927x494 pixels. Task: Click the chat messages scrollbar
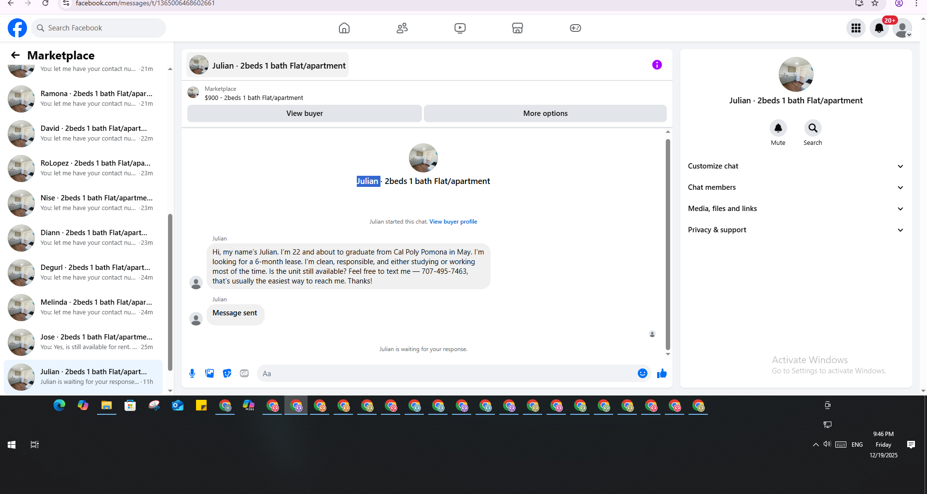point(668,244)
